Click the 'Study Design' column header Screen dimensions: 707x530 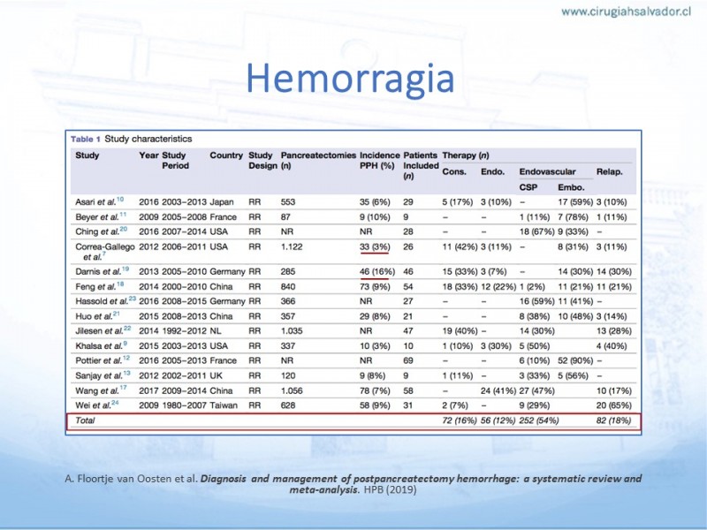click(x=262, y=161)
